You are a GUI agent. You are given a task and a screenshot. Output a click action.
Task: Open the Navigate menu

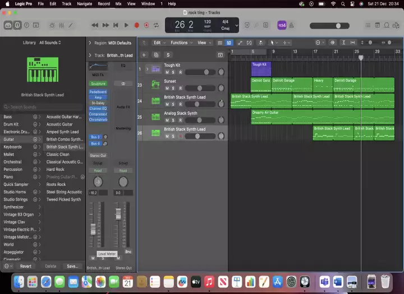tap(85, 4)
